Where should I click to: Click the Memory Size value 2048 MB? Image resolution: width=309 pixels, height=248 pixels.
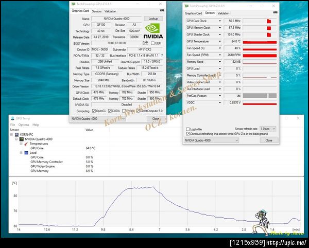(x=103, y=80)
